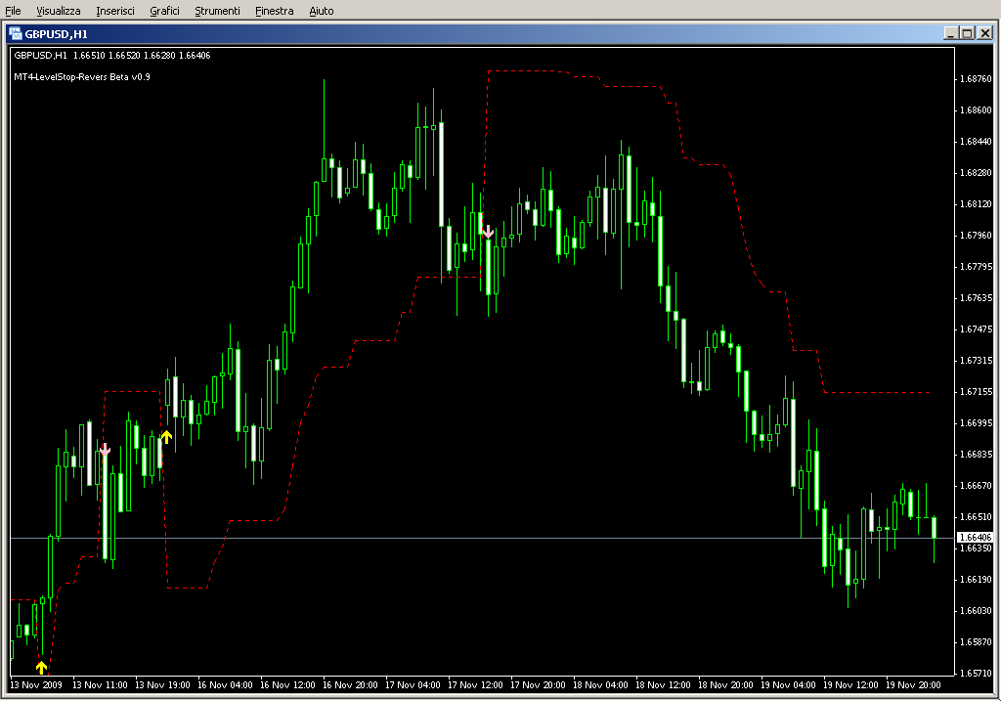Open the Grafici menu
Image resolution: width=1001 pixels, height=701 pixels.
(x=164, y=11)
